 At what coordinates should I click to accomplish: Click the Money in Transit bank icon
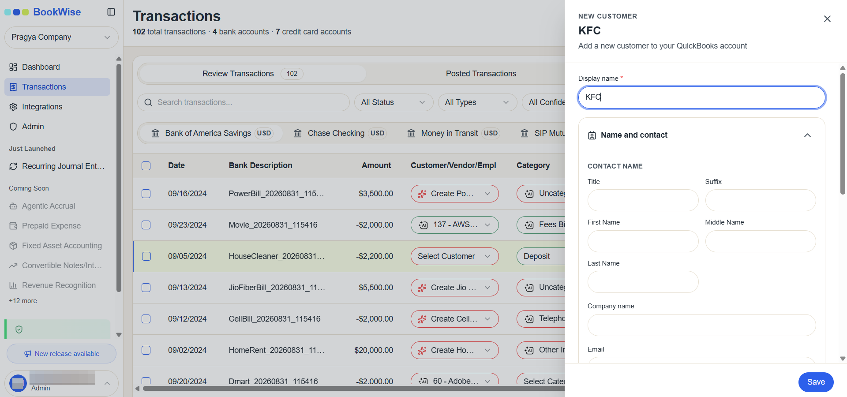tap(411, 133)
